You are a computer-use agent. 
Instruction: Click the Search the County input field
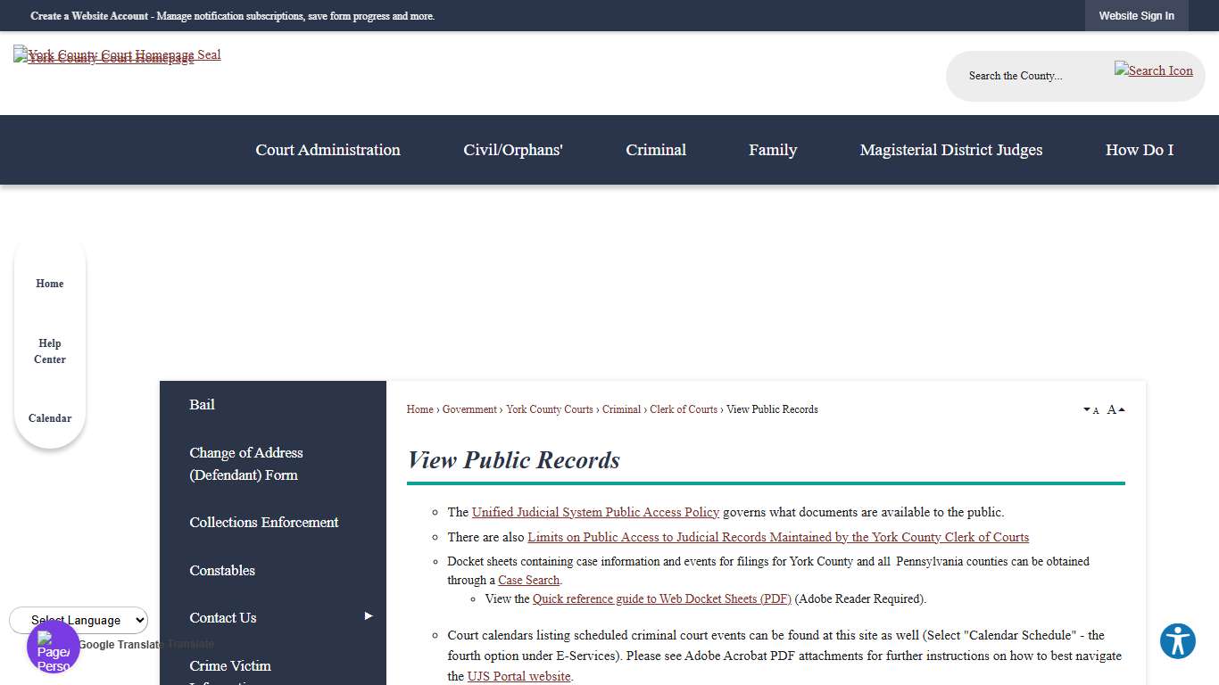click(x=1026, y=76)
